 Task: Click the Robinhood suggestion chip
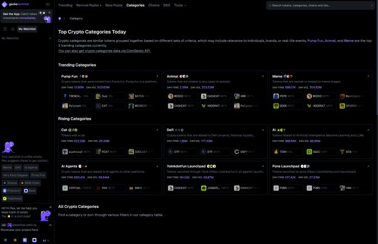12,198
